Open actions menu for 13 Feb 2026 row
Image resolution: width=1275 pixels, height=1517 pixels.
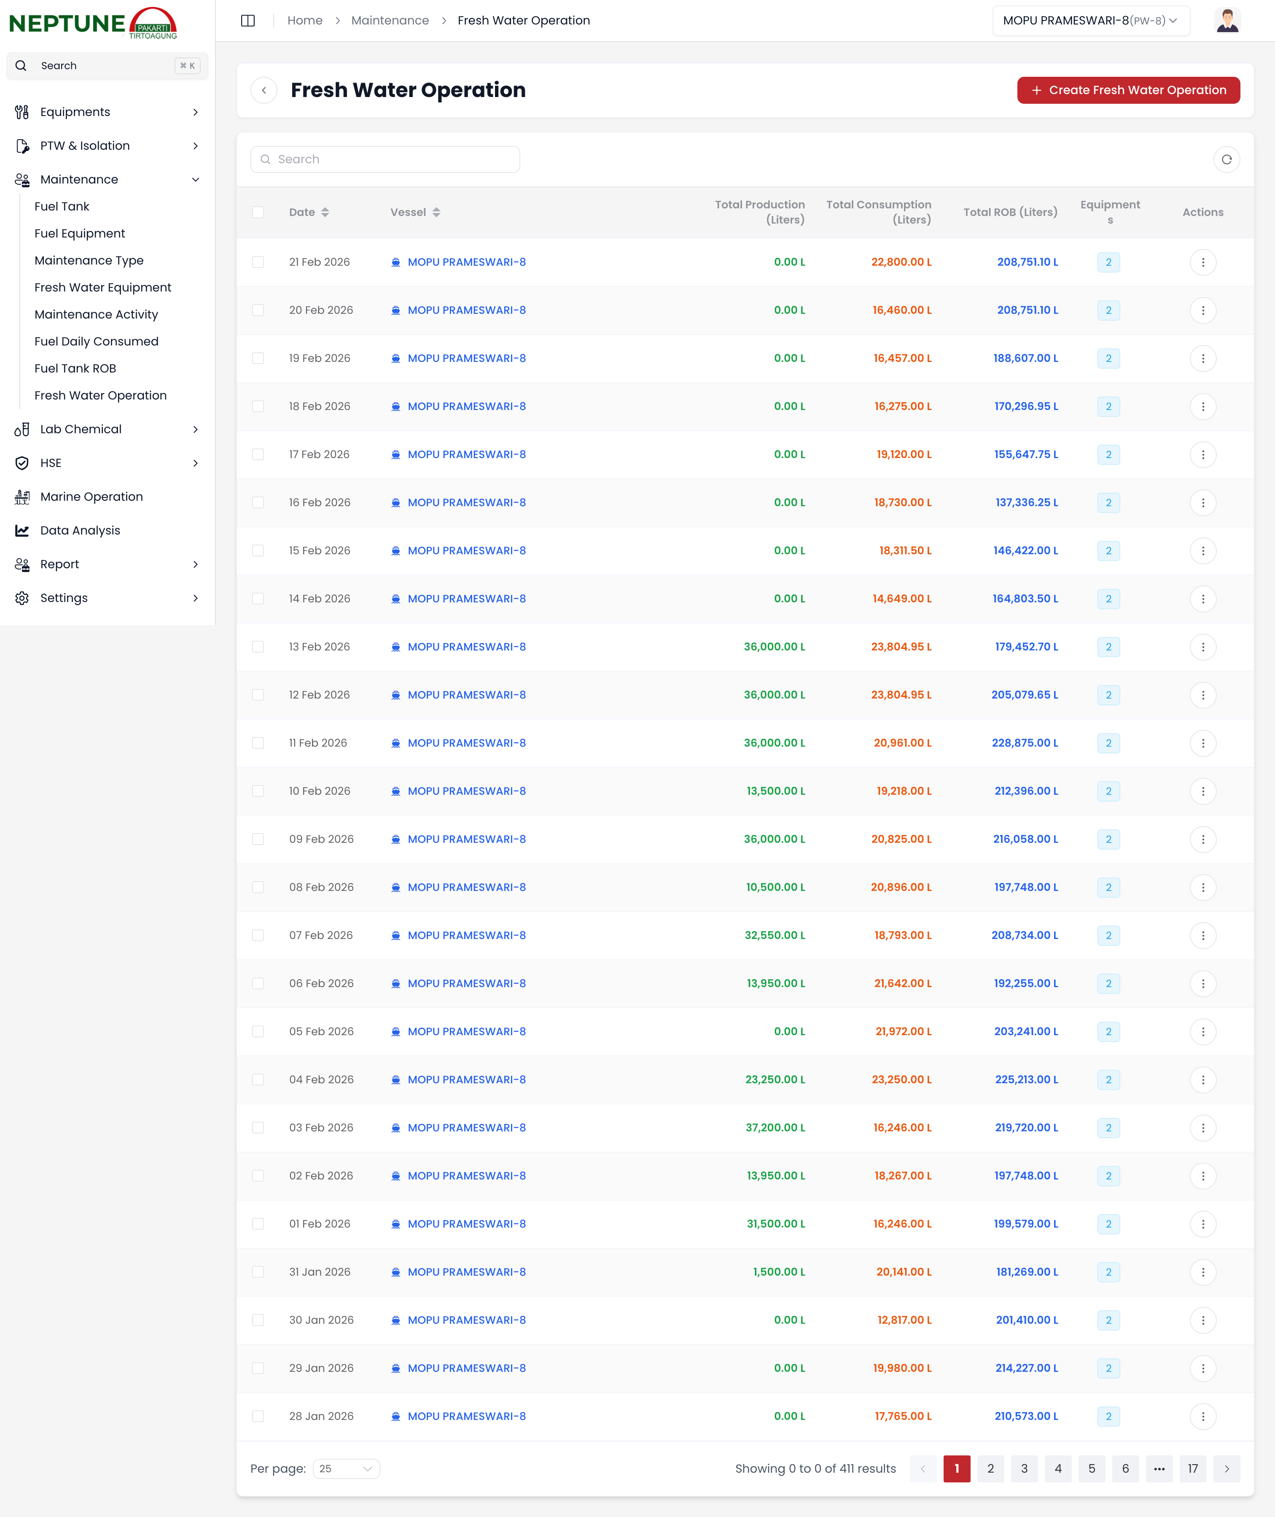point(1202,646)
